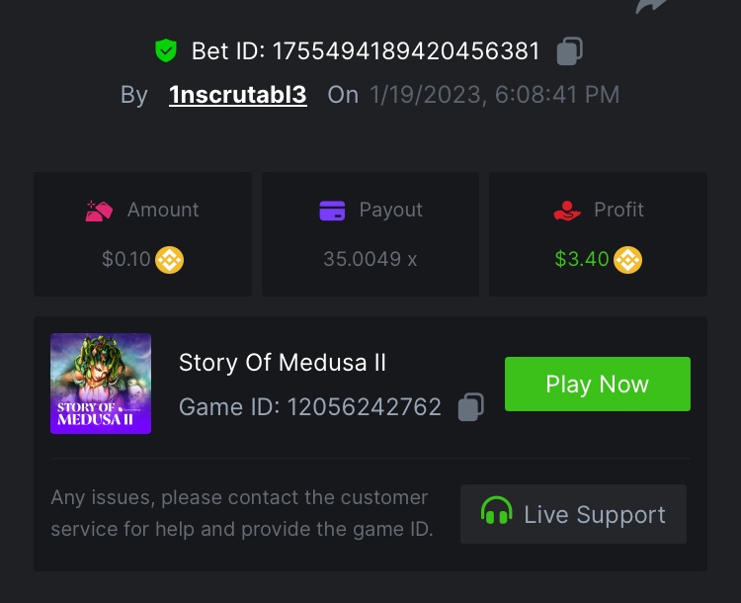Click the 35.0049 x payout value
The image size is (741, 603).
tap(370, 260)
